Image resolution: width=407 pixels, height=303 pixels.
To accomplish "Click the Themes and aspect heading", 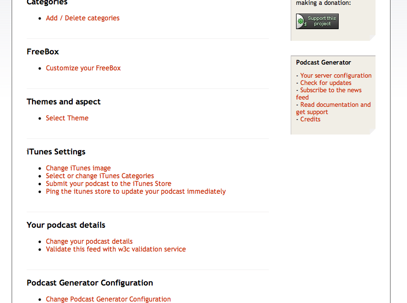I will [x=63, y=101].
